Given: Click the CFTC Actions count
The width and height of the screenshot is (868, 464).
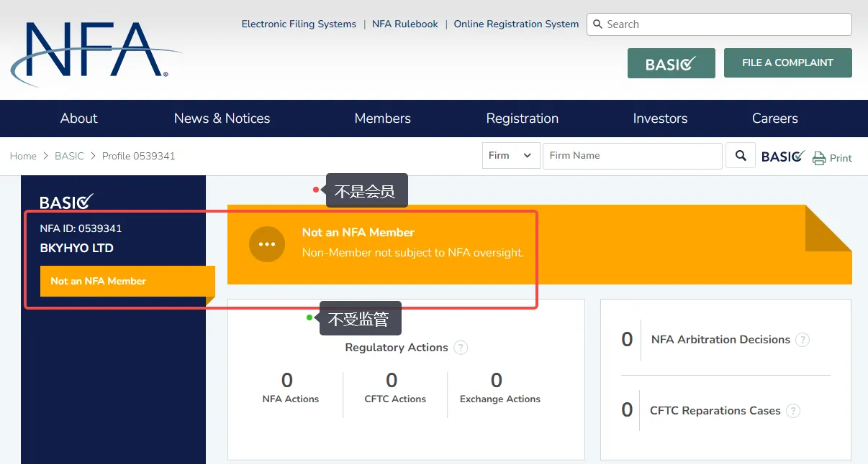Looking at the screenshot, I should click(392, 380).
